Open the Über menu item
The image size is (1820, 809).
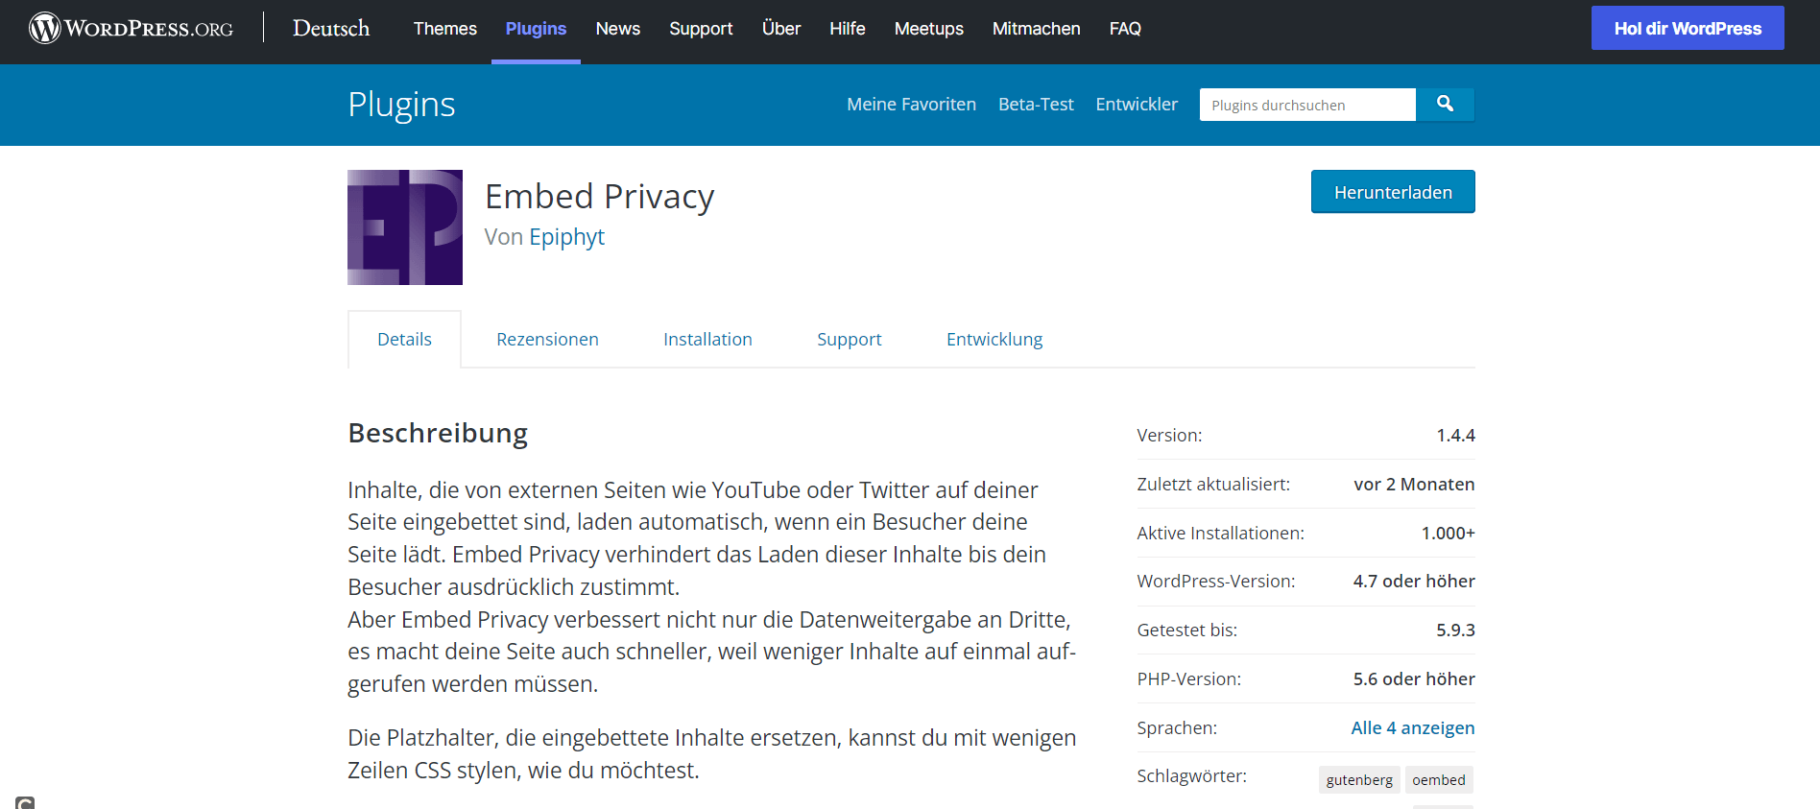(x=781, y=29)
